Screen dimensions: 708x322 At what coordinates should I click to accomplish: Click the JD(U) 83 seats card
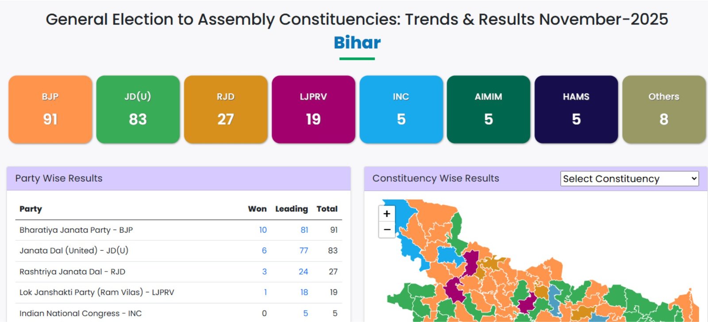click(138, 109)
